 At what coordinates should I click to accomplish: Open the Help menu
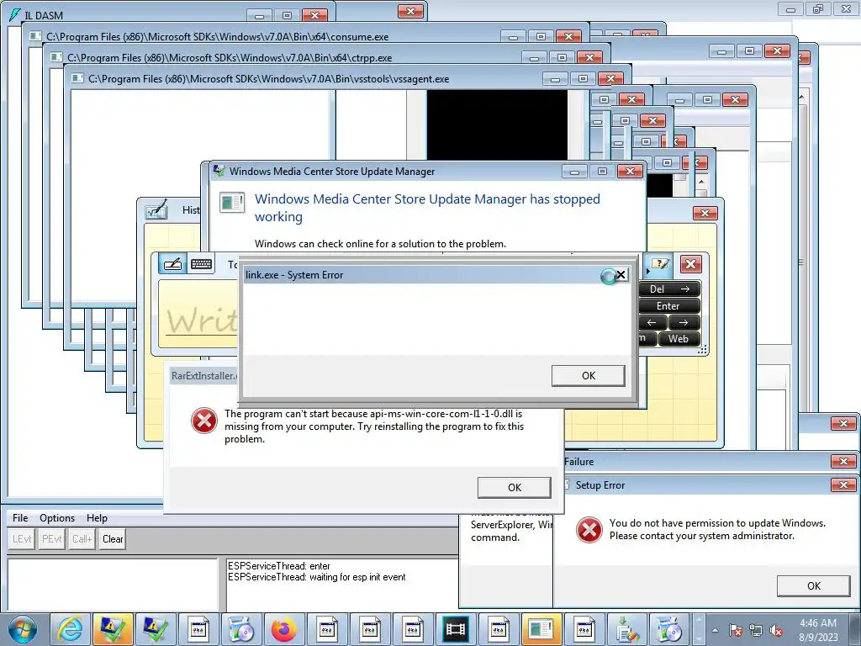pyautogui.click(x=98, y=518)
